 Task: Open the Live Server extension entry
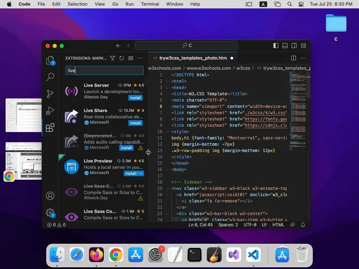pos(104,91)
